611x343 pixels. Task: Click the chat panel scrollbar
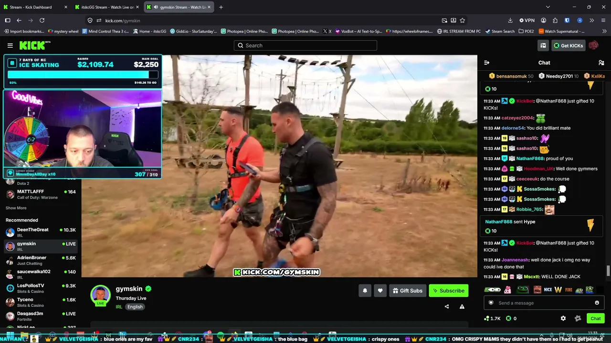pyautogui.click(x=608, y=271)
